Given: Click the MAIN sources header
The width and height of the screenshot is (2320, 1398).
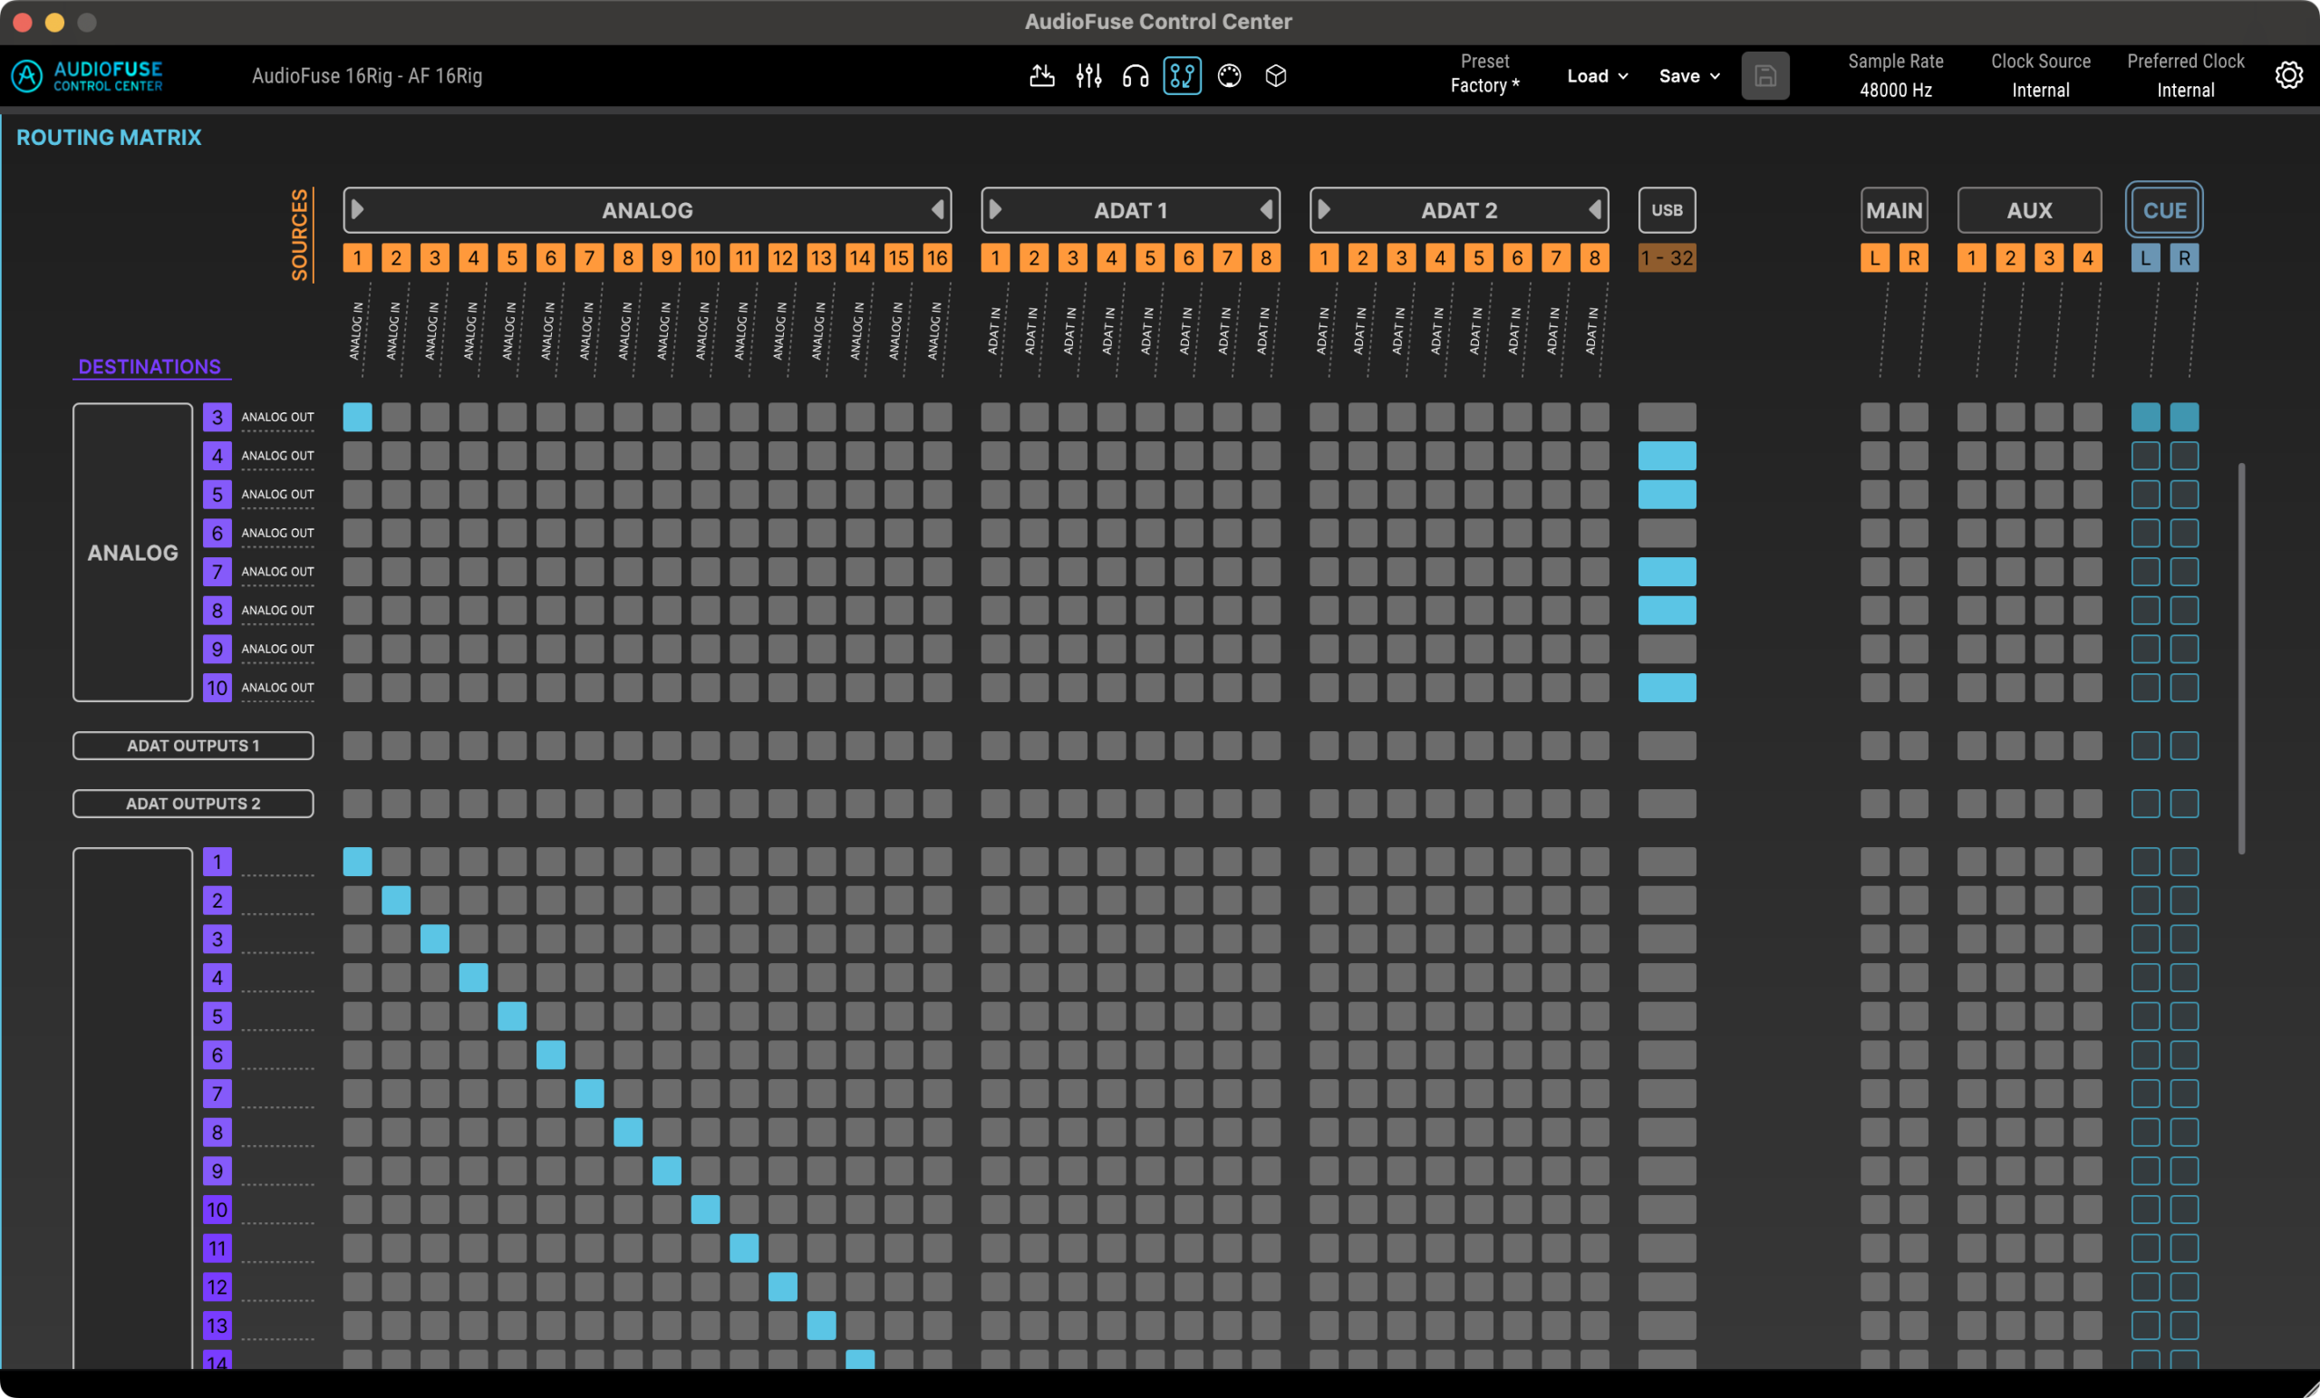Looking at the screenshot, I should click(x=1894, y=210).
